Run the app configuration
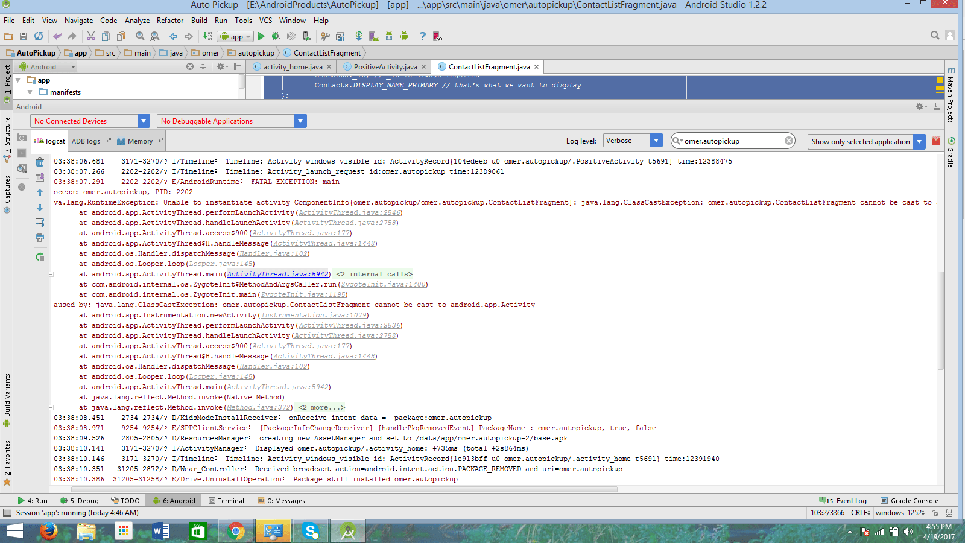The image size is (965, 543). click(x=261, y=36)
